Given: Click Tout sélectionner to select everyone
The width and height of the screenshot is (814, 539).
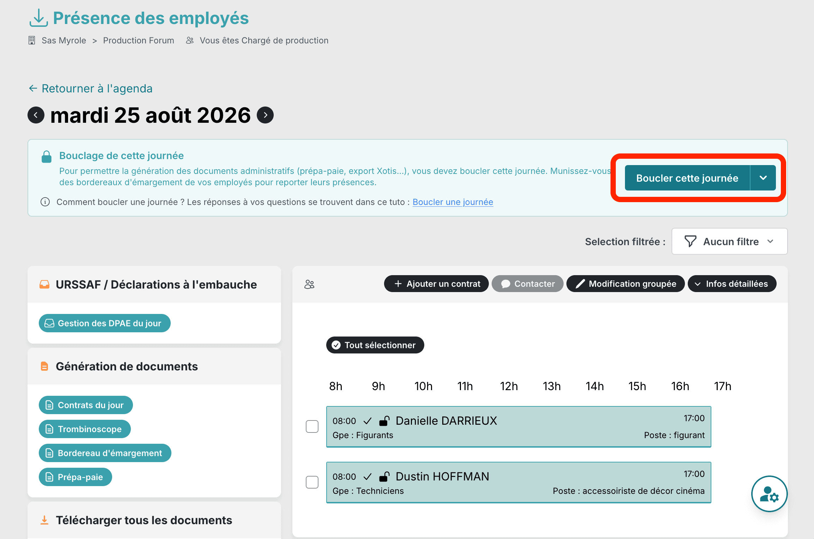Looking at the screenshot, I should 375,345.
